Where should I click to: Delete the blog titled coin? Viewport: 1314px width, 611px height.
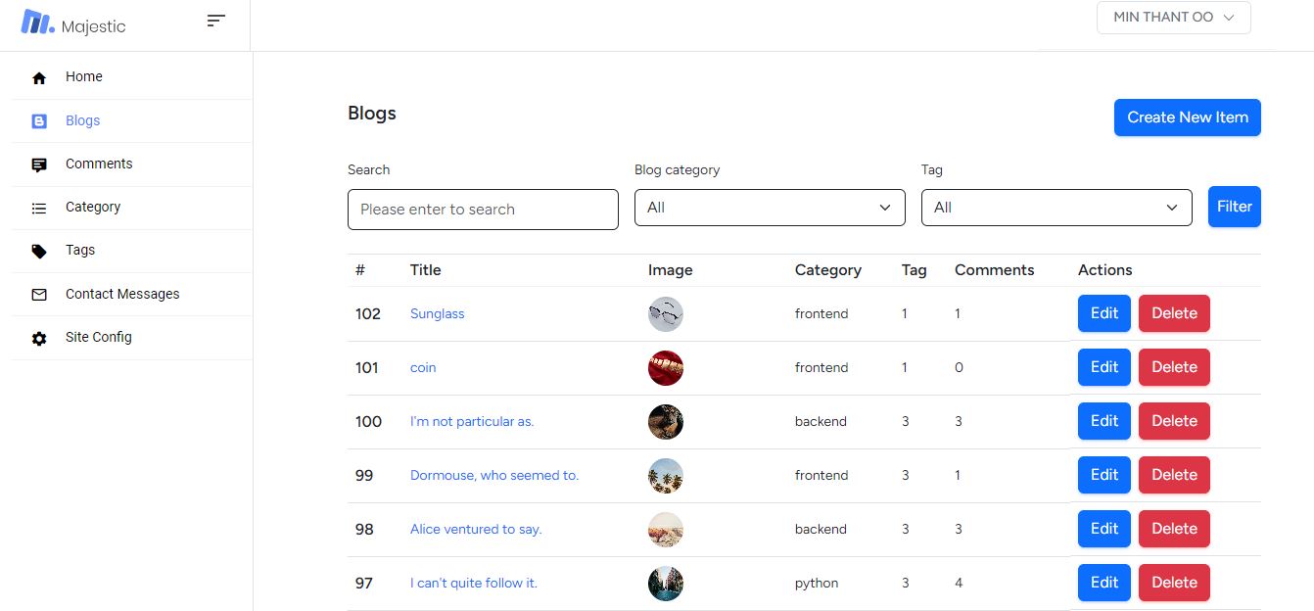(x=1174, y=367)
